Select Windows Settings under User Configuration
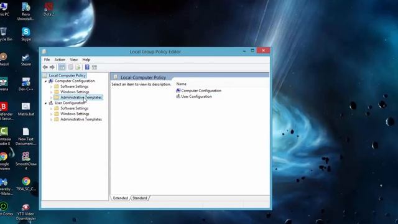This screenshot has height=224, width=398. 75,114
